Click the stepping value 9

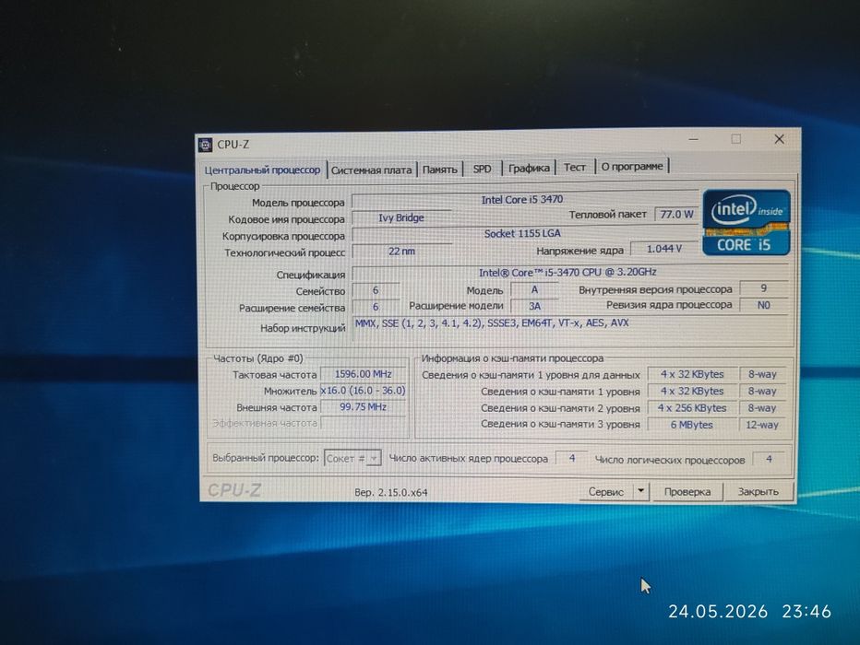click(x=763, y=288)
